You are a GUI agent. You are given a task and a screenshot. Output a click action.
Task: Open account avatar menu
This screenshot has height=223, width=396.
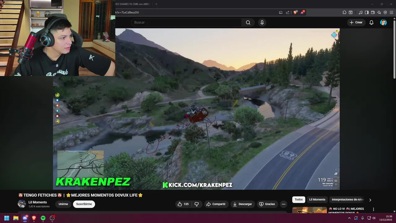pos(383,22)
